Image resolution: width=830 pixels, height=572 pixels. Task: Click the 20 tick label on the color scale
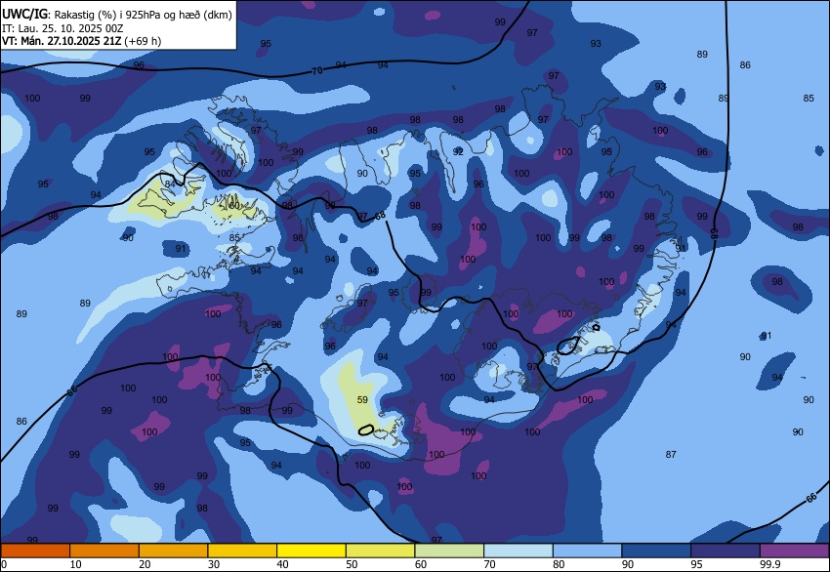pyautogui.click(x=145, y=564)
